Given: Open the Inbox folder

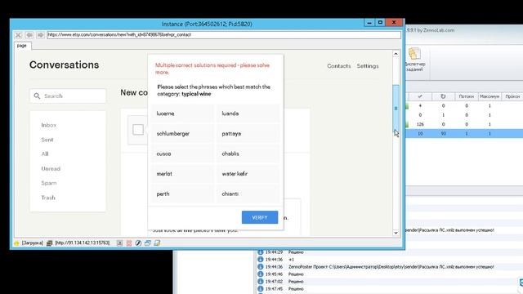Looking at the screenshot, I should [x=49, y=125].
